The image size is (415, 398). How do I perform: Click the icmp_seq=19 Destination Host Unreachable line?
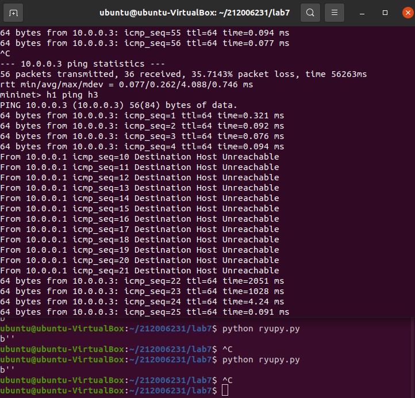click(x=140, y=249)
